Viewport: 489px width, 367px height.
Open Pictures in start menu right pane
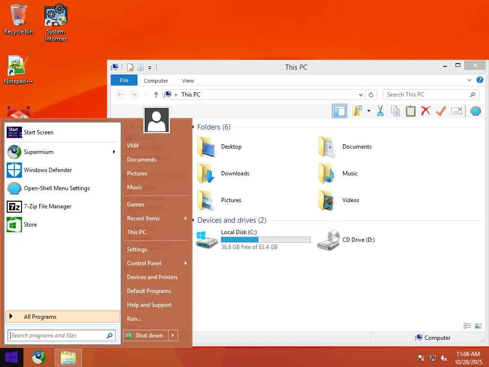tap(158, 173)
